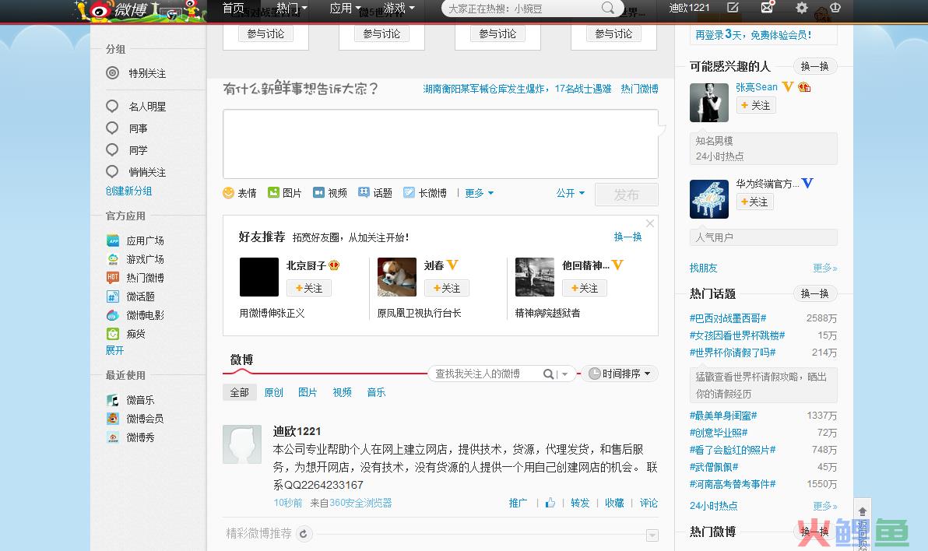Switch to the 全部 feed tab

click(239, 392)
